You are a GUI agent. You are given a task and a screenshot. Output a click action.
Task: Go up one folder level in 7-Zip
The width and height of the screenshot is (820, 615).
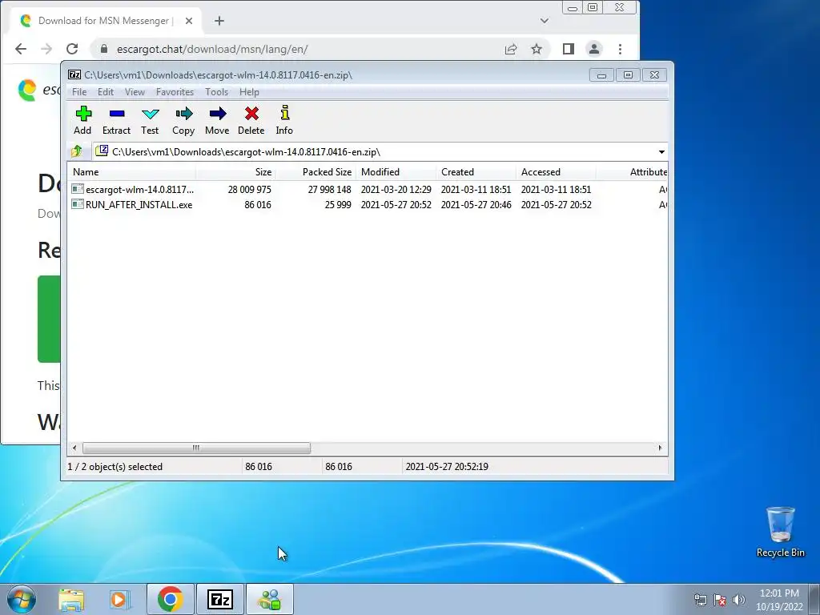[x=77, y=151]
